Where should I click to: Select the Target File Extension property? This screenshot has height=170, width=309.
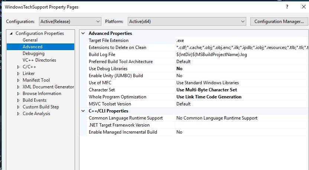[108, 40]
